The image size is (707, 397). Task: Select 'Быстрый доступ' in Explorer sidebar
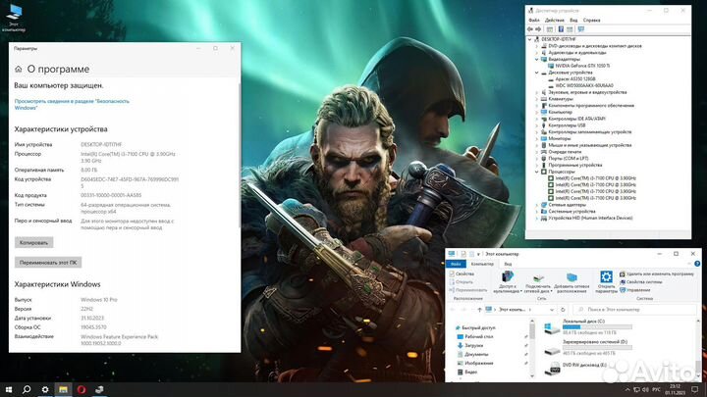point(475,327)
